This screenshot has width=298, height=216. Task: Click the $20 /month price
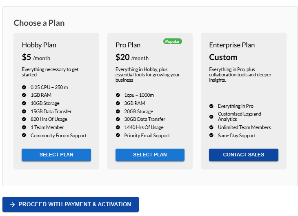132,58
